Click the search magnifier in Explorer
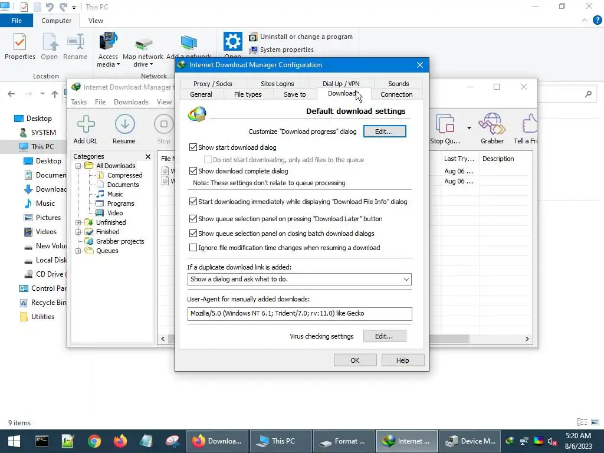Screen dimensions: 604x453 588,94
